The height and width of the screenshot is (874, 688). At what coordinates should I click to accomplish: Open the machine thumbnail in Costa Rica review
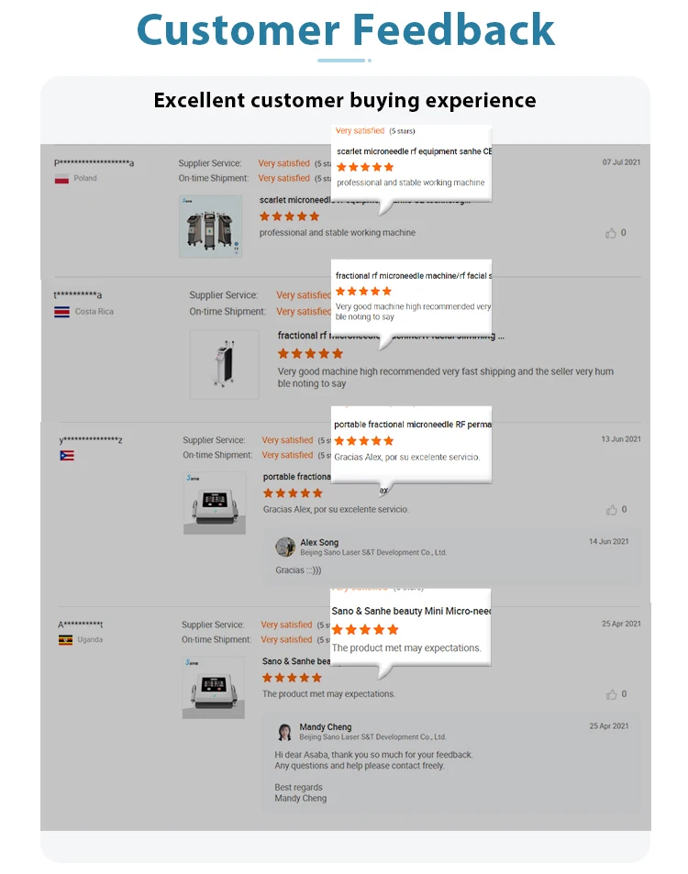point(224,364)
